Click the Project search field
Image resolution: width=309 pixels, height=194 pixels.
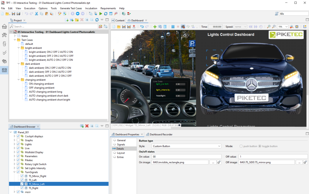[x=54, y=27]
